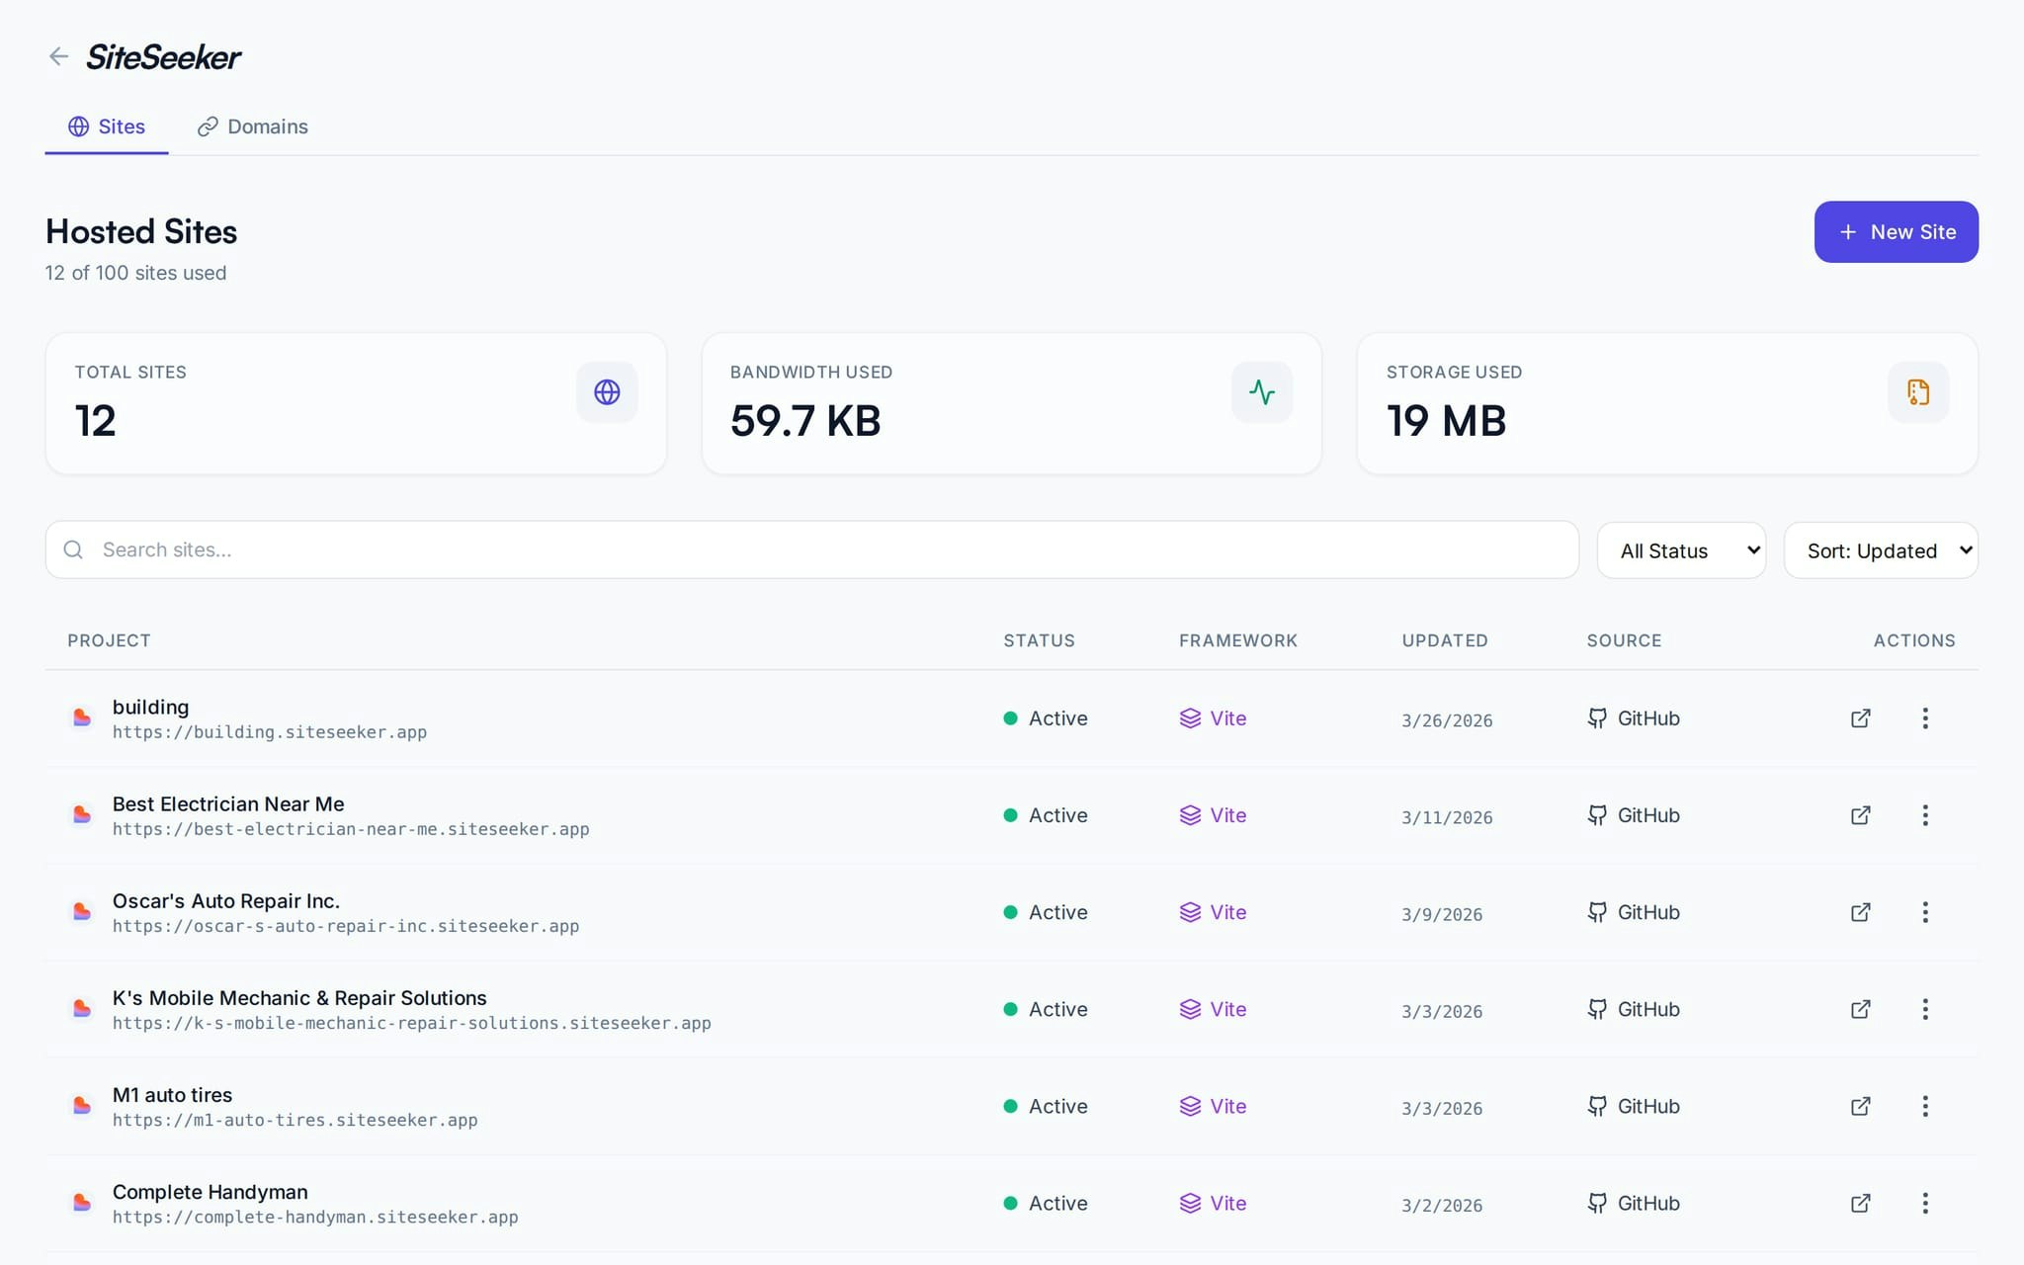Click the New Site button
This screenshot has width=2024, height=1265.
click(1896, 231)
